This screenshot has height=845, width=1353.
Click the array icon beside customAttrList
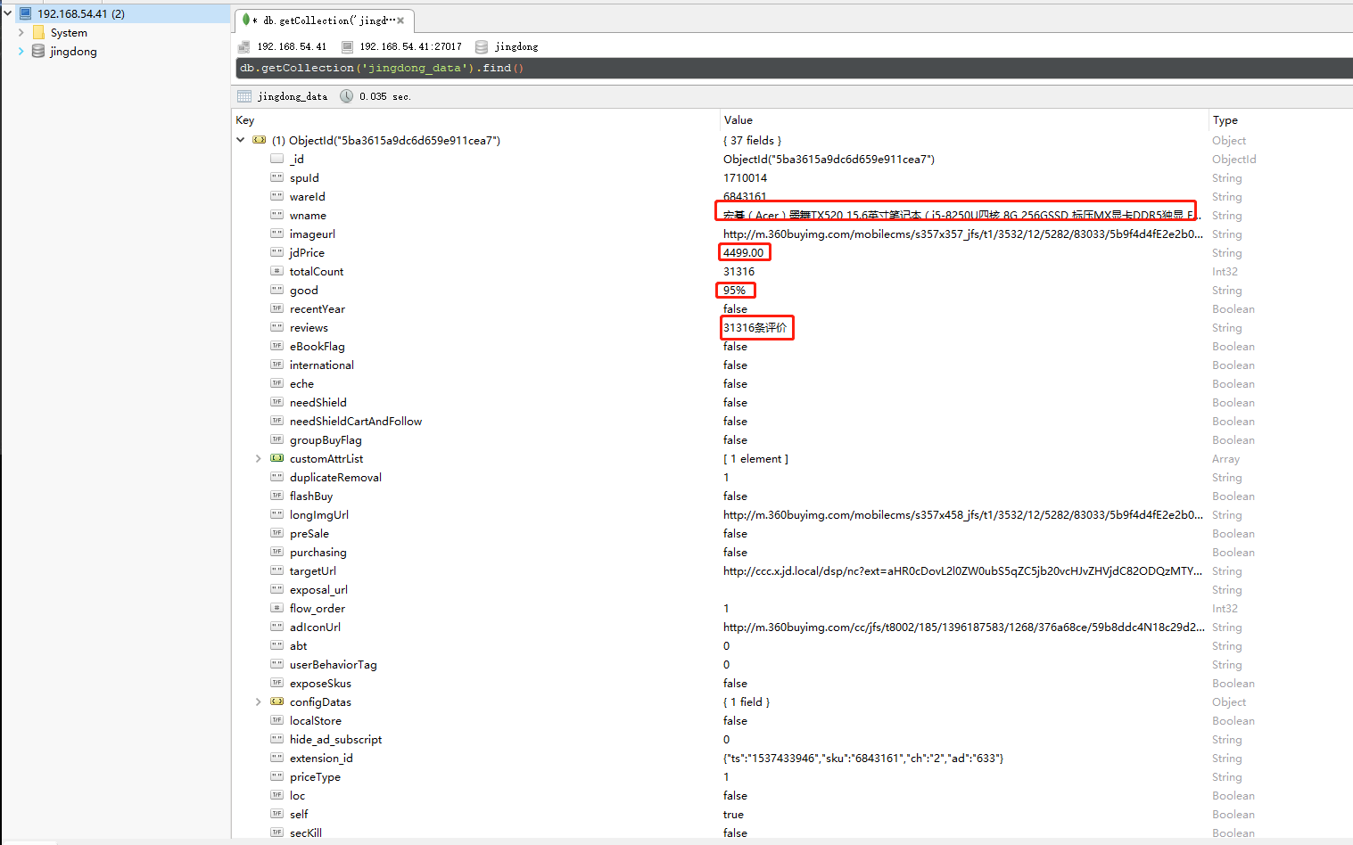[277, 458]
